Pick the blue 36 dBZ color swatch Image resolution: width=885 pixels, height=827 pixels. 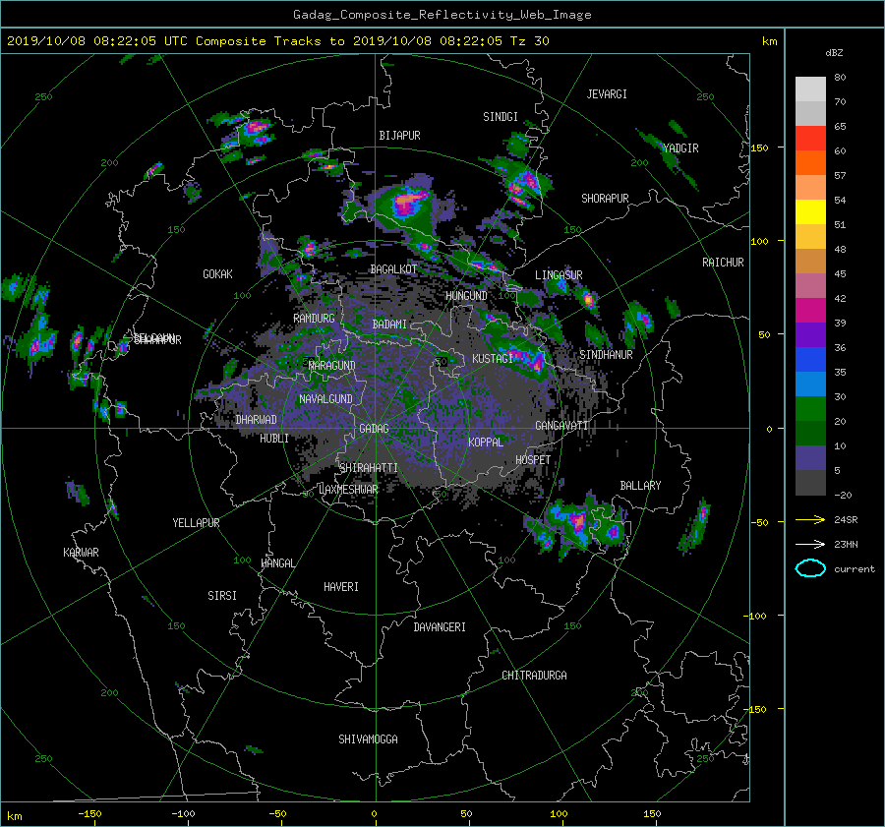(x=810, y=359)
